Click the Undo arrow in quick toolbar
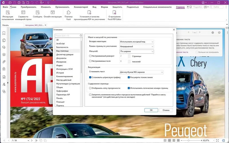 (x=32, y=3)
